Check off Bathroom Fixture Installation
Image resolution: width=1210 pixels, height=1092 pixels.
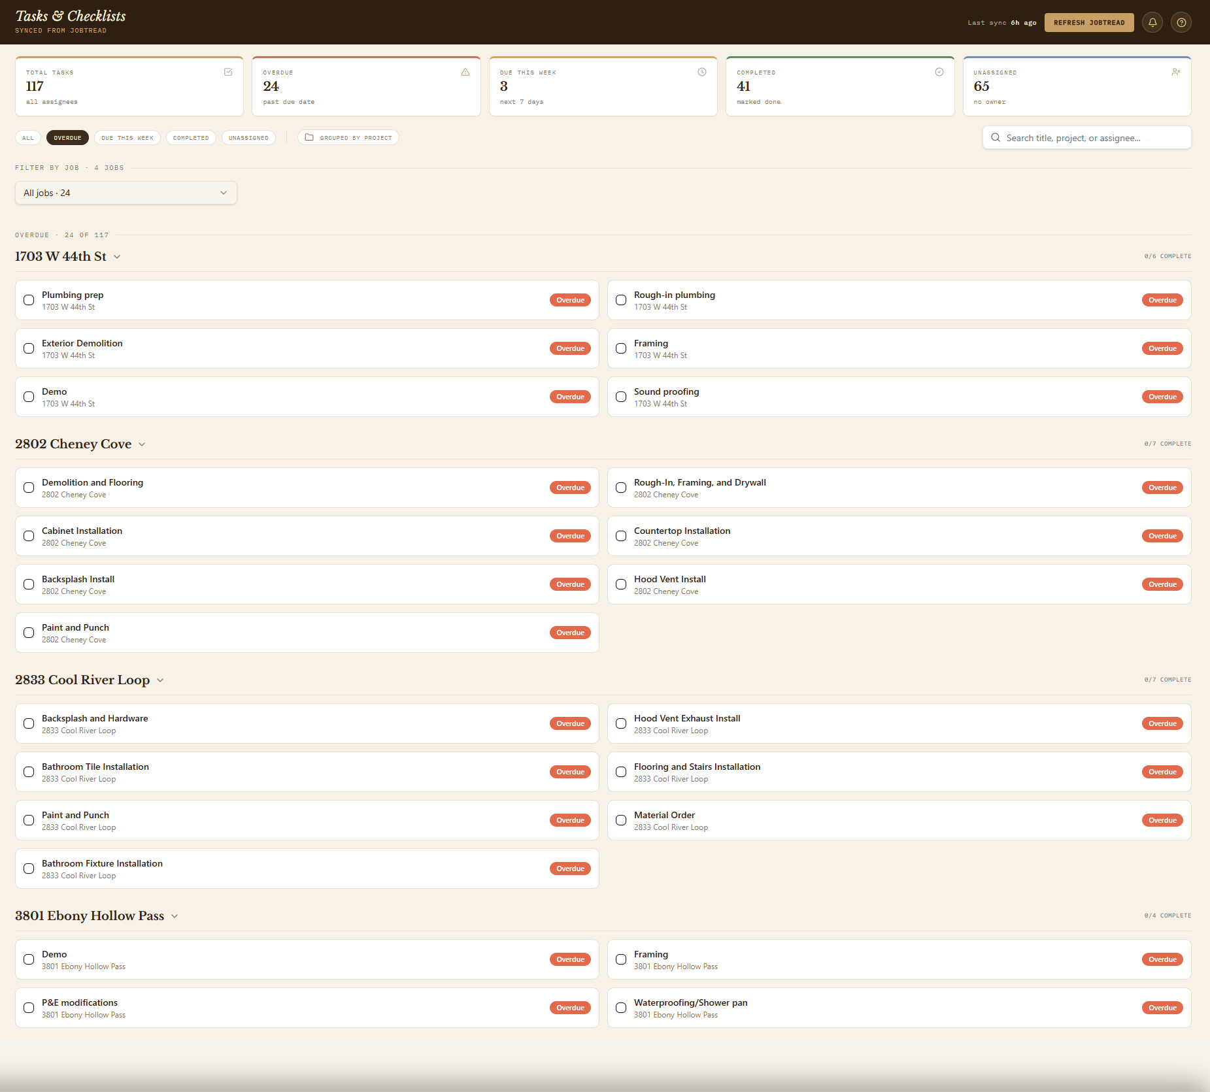29,869
